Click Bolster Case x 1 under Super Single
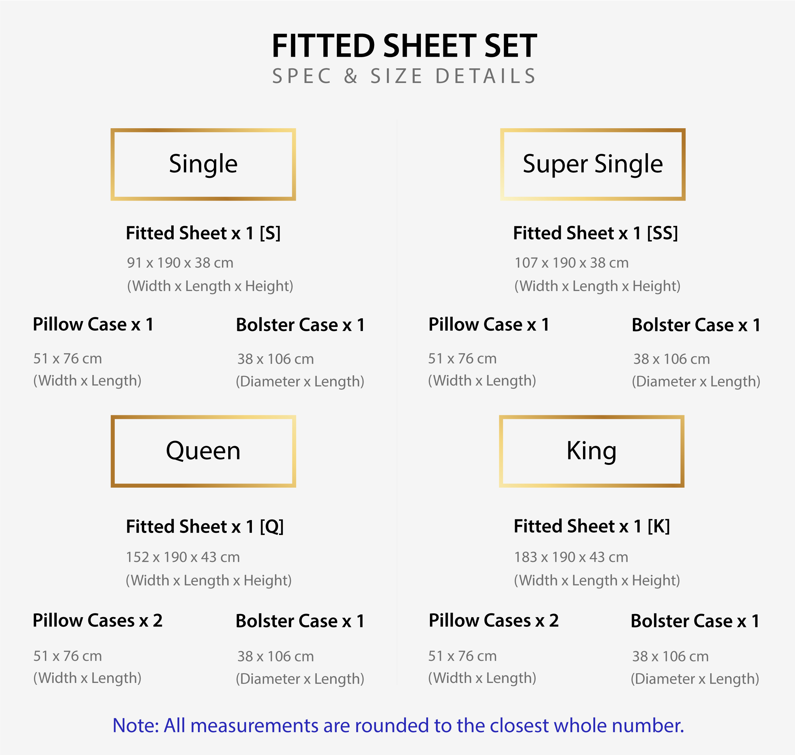This screenshot has width=795, height=755. point(696,325)
